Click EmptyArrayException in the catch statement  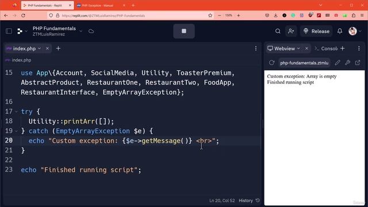coord(93,131)
